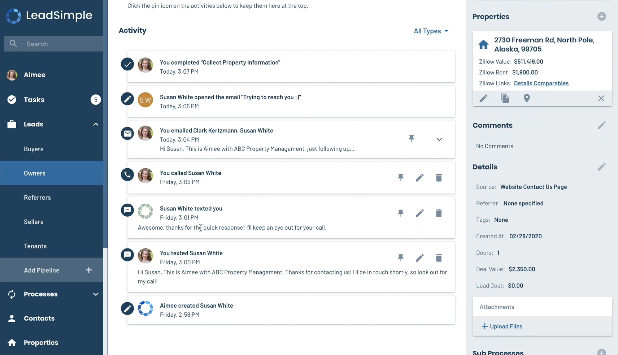Click the edit pencil next to Comments
618x355 pixels.
point(601,125)
